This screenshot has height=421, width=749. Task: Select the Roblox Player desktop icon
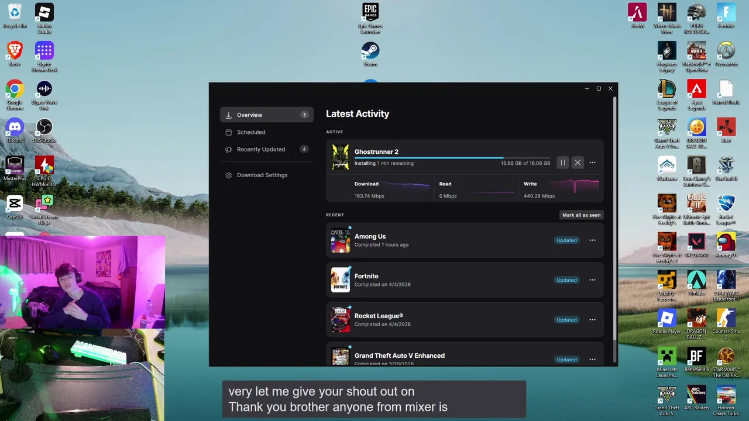[x=667, y=321]
